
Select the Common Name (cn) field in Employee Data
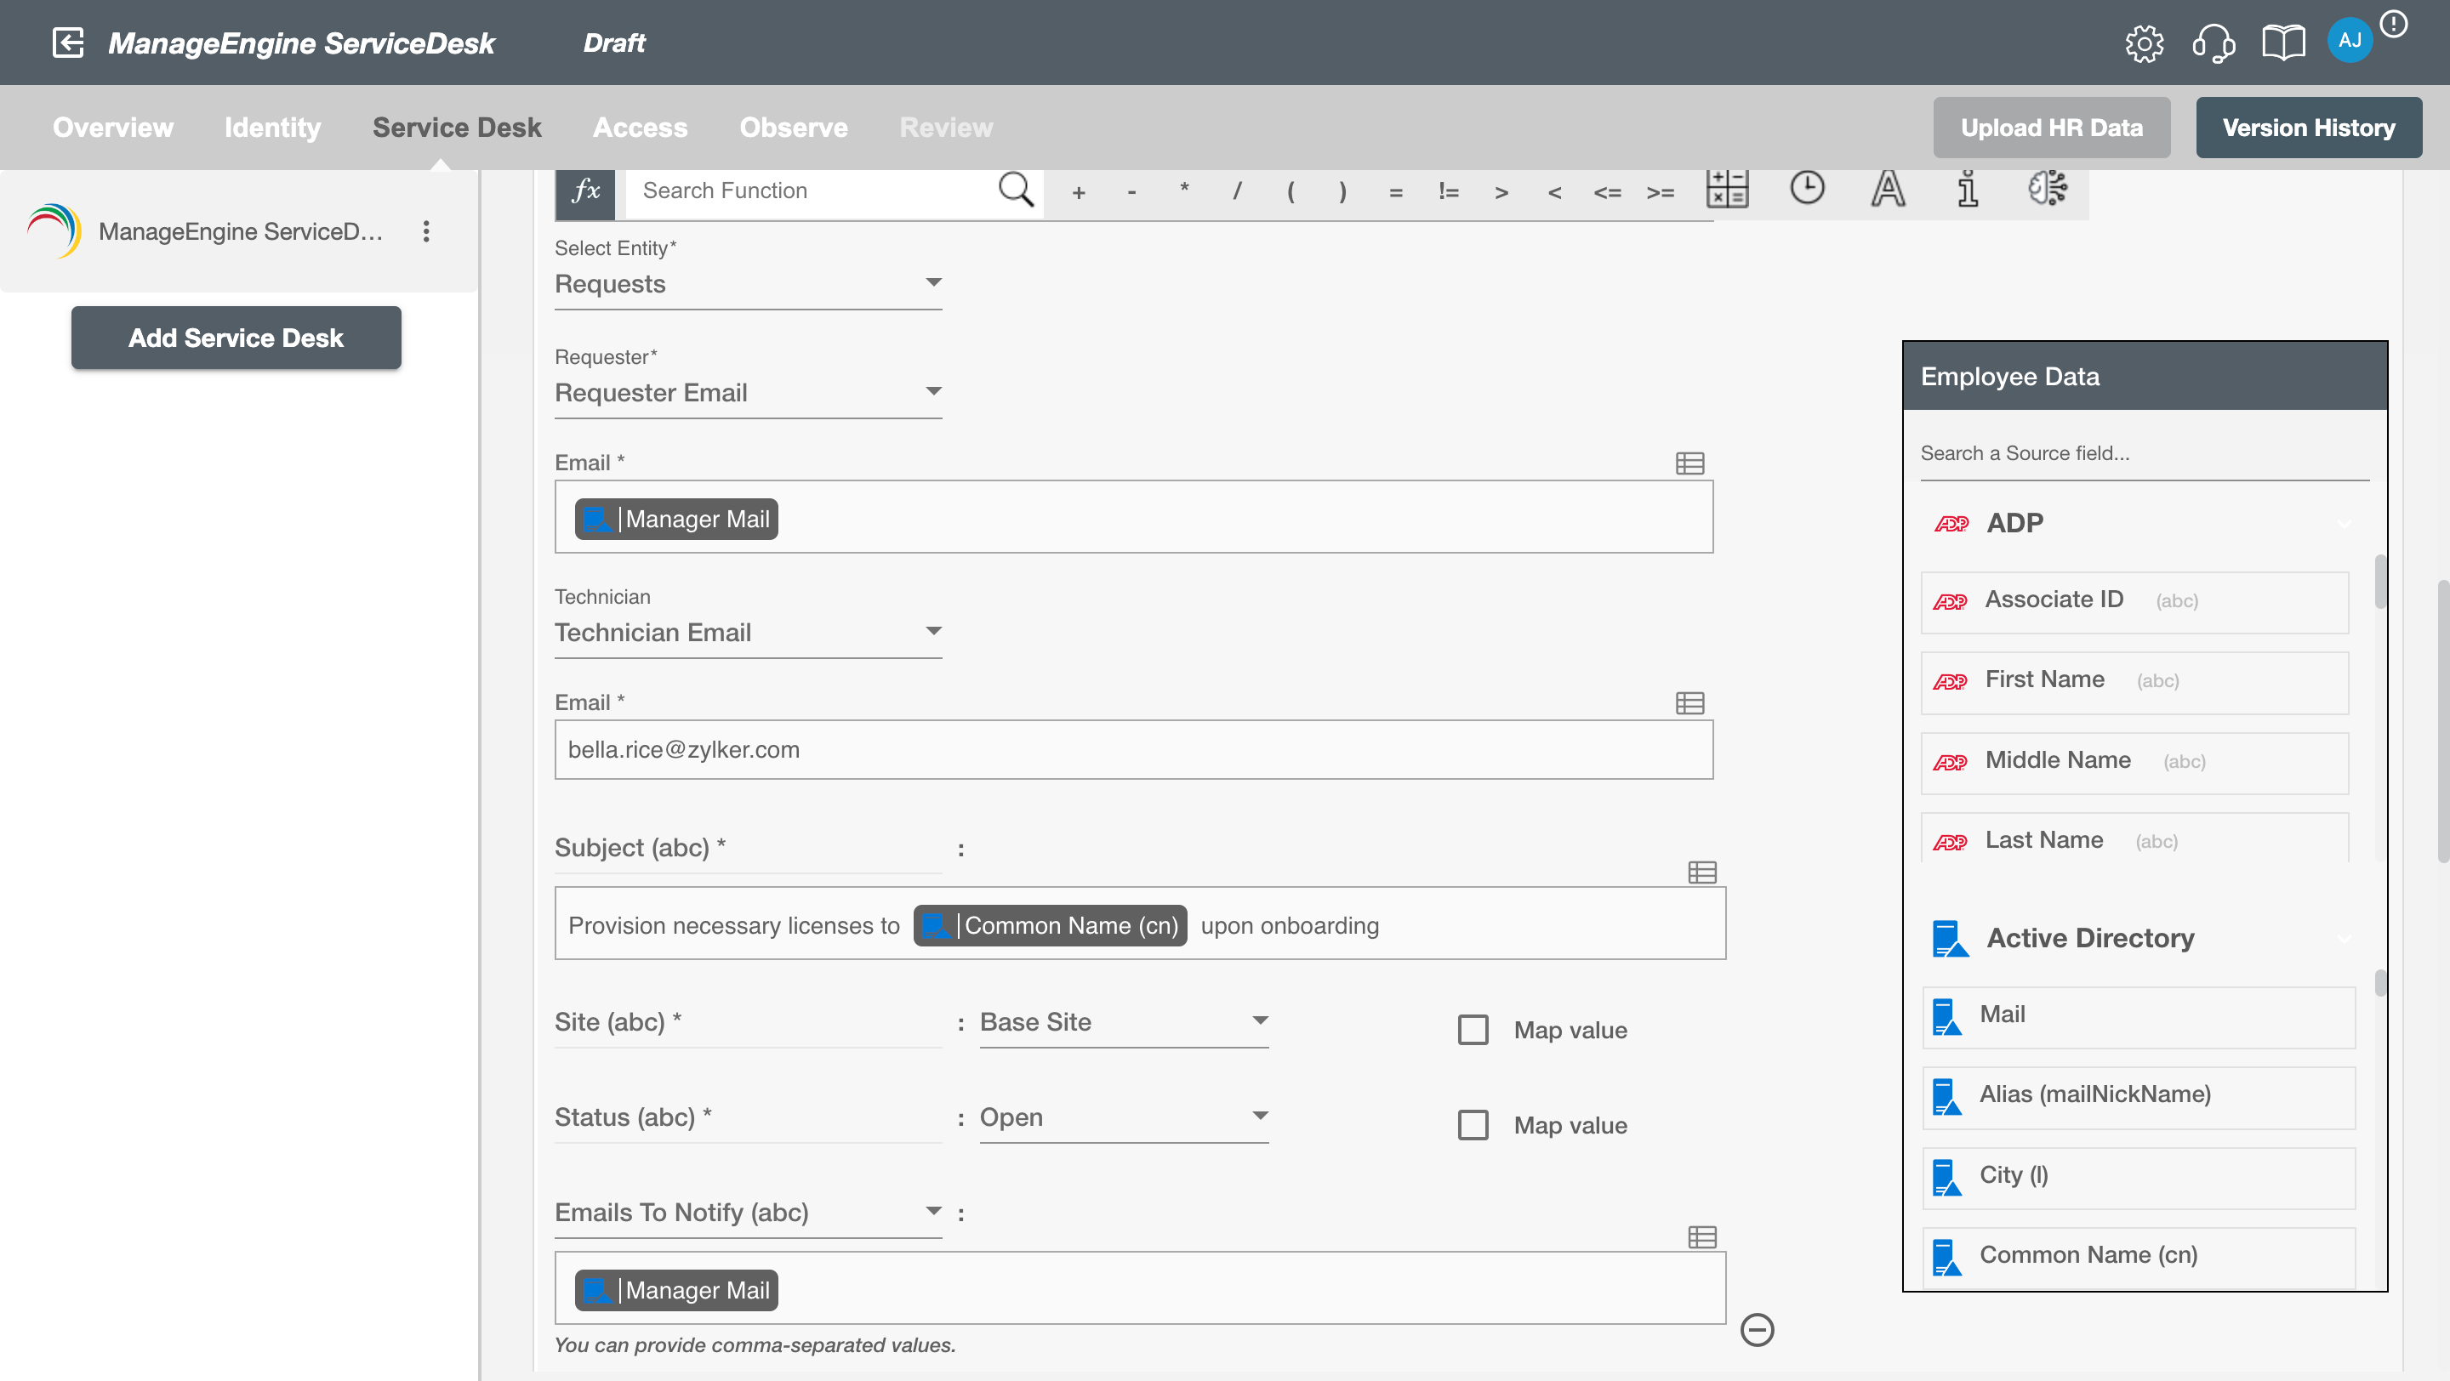click(2138, 1258)
